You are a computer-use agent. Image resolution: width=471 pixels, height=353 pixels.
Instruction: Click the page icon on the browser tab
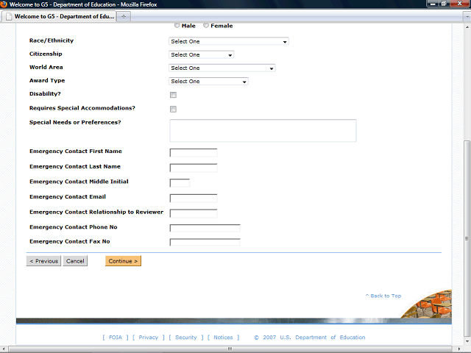coord(9,16)
